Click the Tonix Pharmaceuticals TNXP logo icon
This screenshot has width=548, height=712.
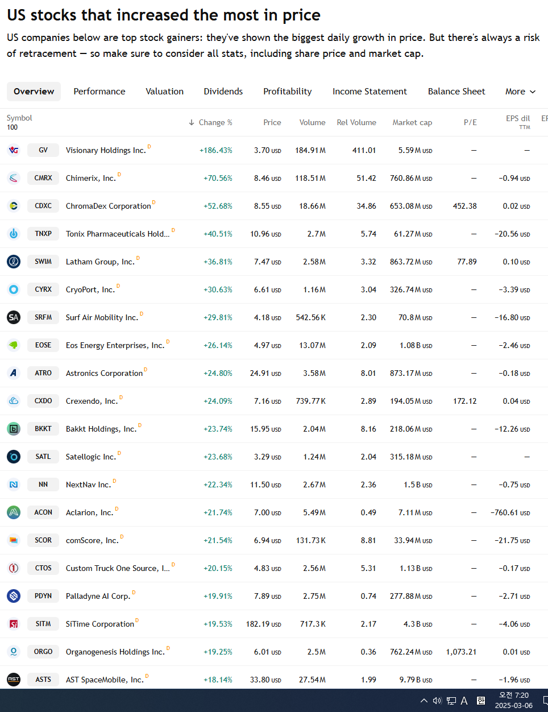point(14,234)
